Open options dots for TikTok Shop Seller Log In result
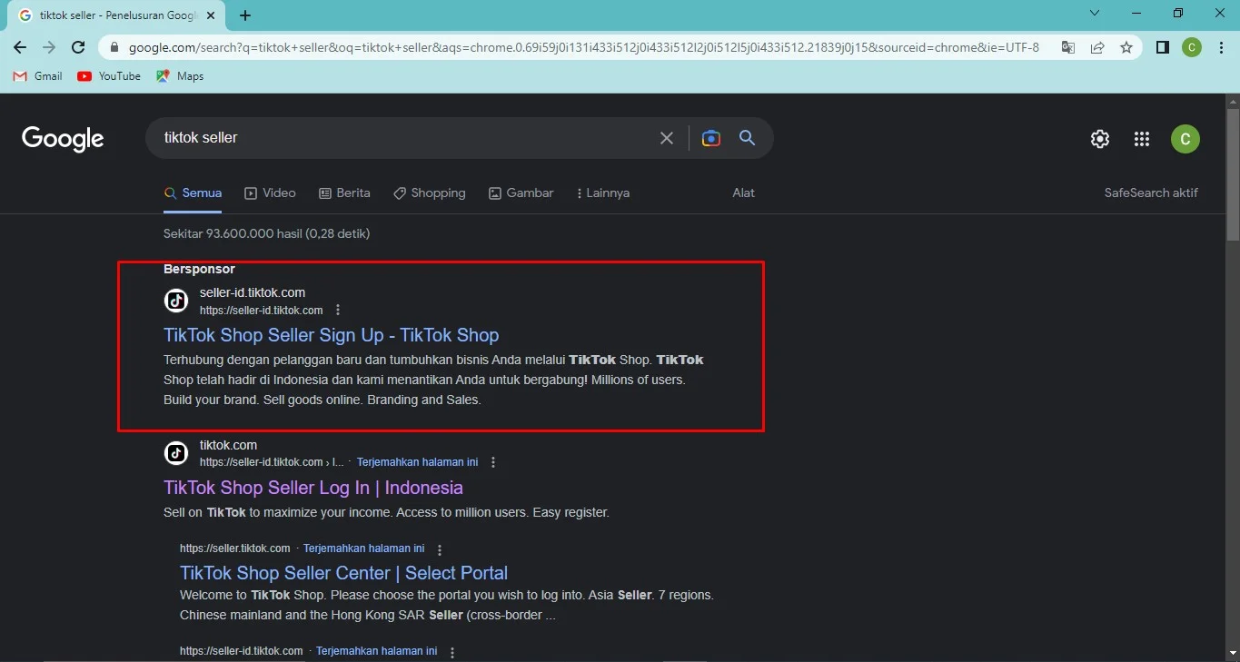This screenshot has width=1240, height=662. coord(493,462)
